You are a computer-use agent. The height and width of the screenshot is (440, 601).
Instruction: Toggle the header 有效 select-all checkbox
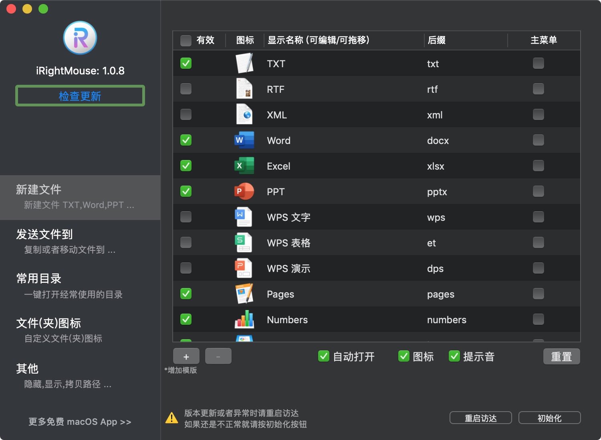pos(186,40)
